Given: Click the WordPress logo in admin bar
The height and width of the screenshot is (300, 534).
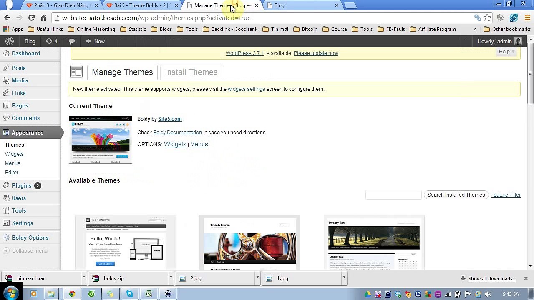Looking at the screenshot, I should [x=10, y=41].
